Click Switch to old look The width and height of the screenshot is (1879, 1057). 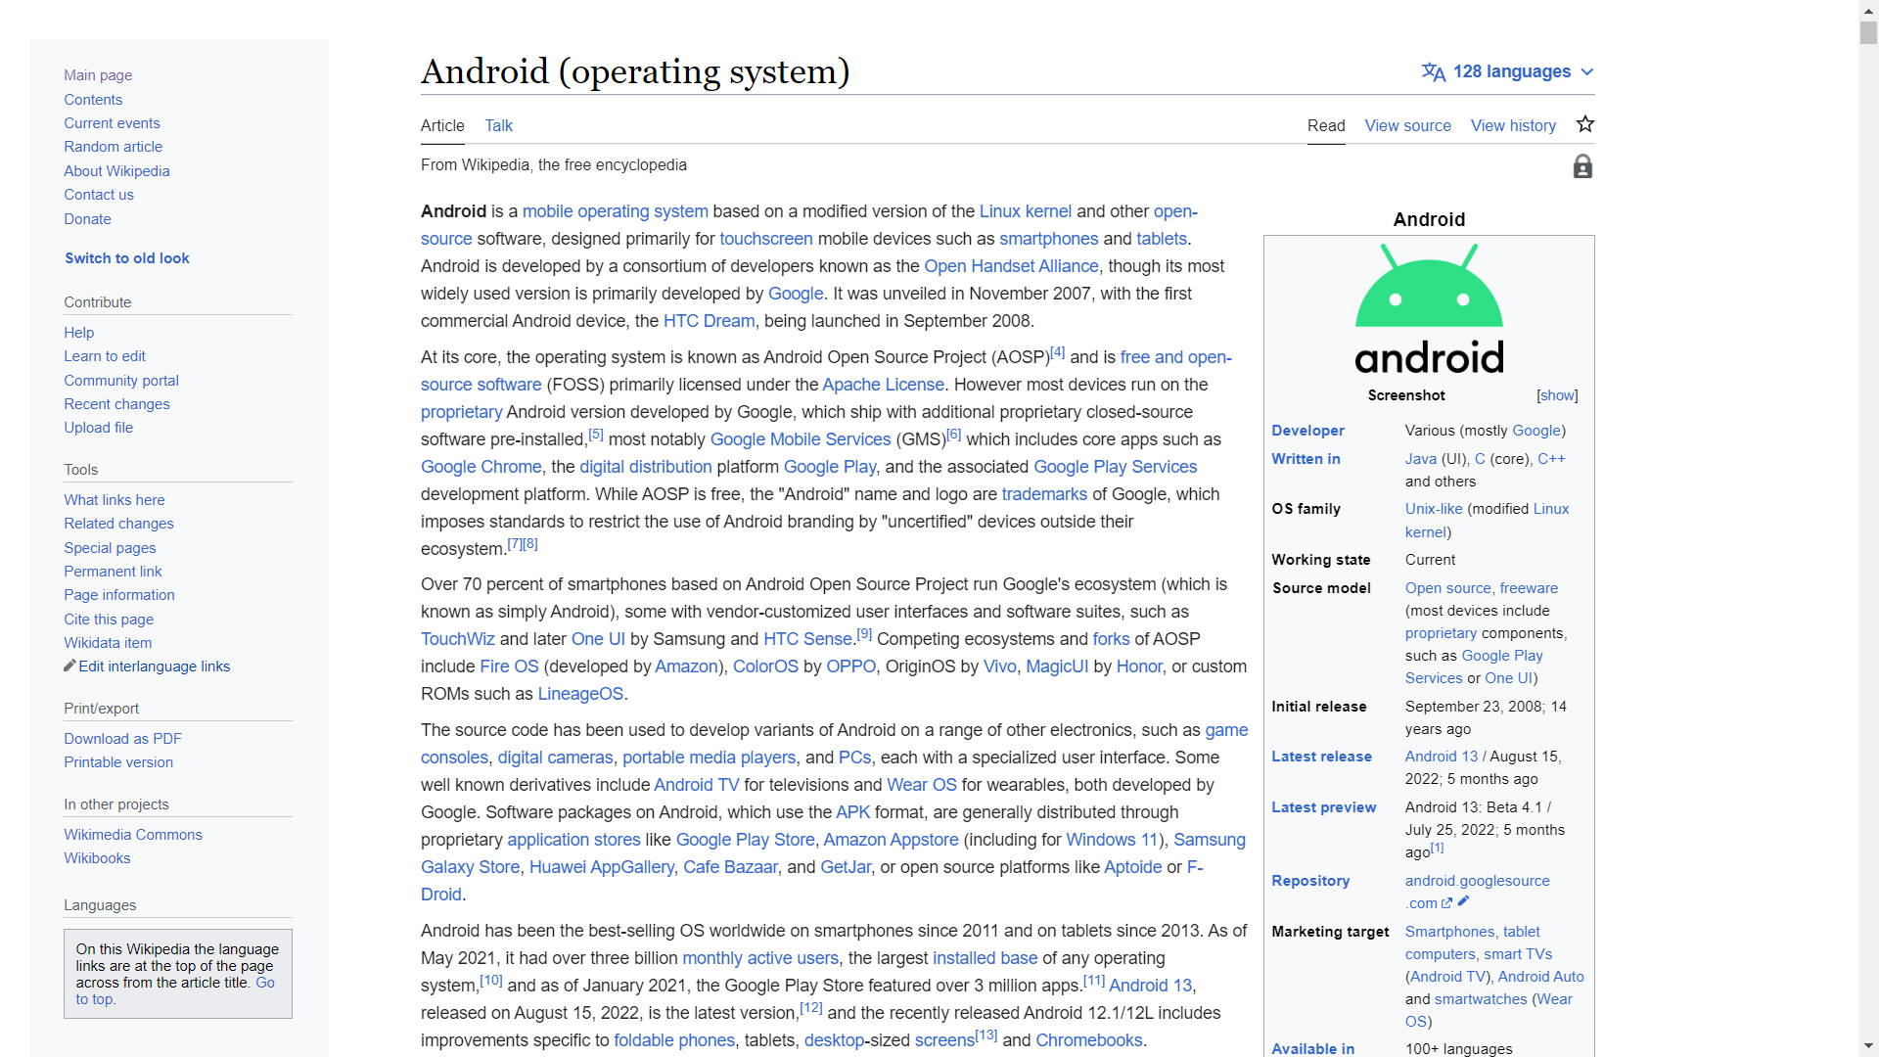pyautogui.click(x=127, y=258)
